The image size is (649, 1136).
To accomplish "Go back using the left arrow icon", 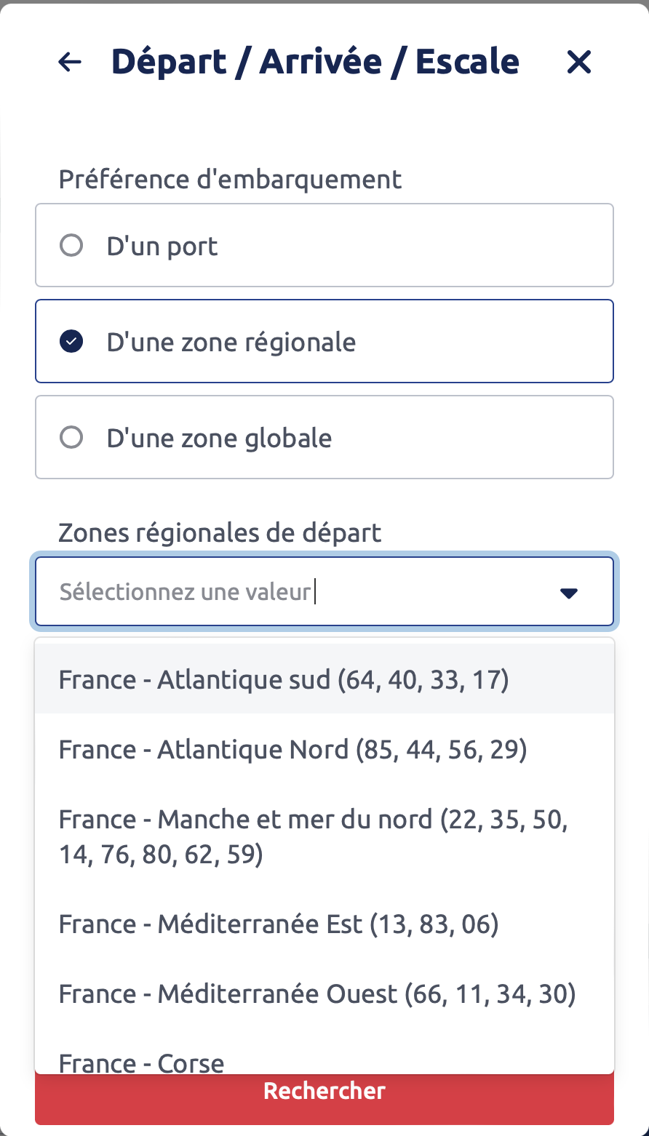I will [70, 63].
